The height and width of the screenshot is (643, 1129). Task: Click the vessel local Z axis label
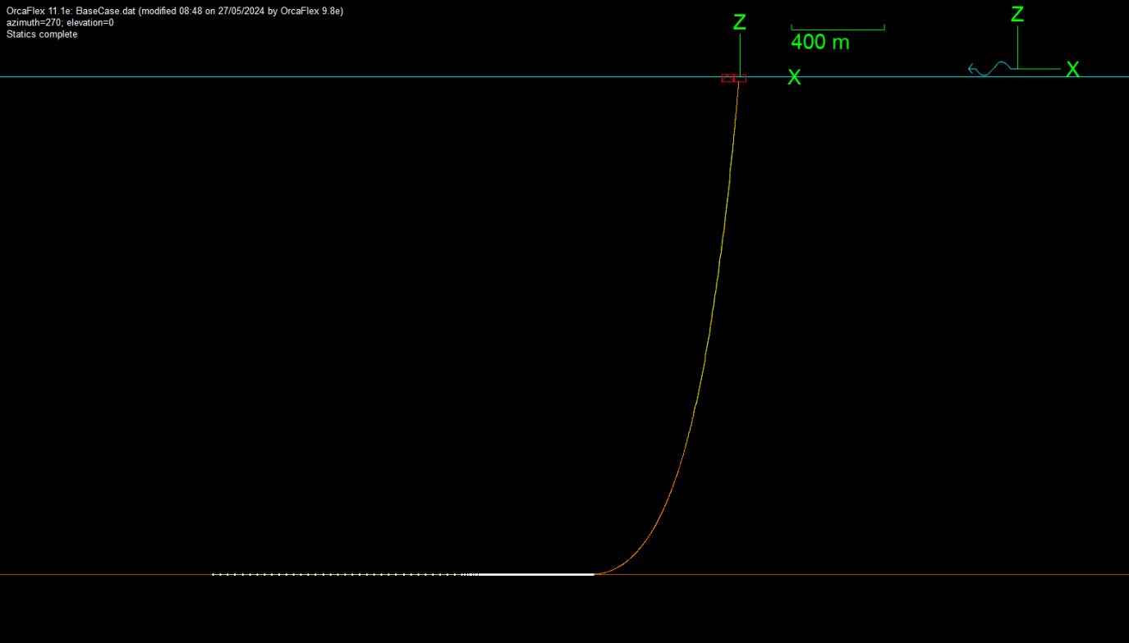coord(740,22)
